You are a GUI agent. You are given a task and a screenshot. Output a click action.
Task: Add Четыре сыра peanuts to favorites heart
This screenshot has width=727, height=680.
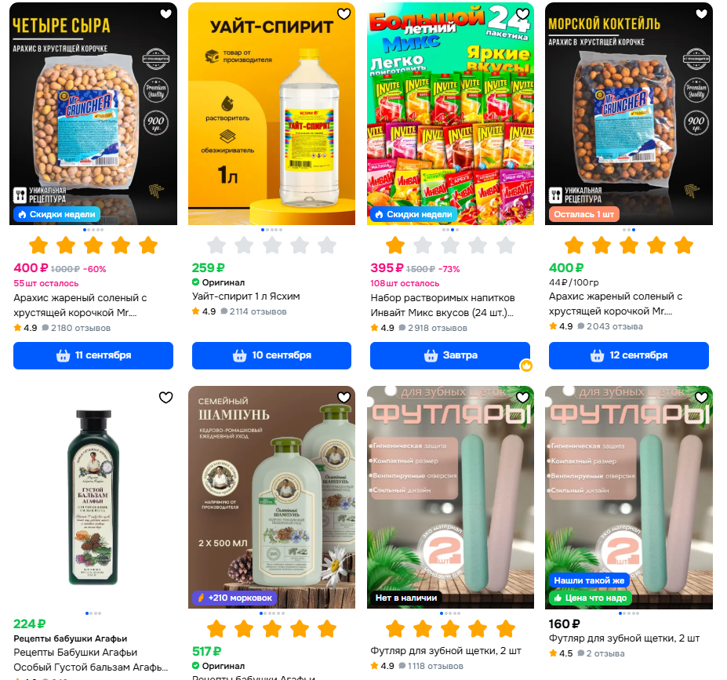pyautogui.click(x=166, y=14)
